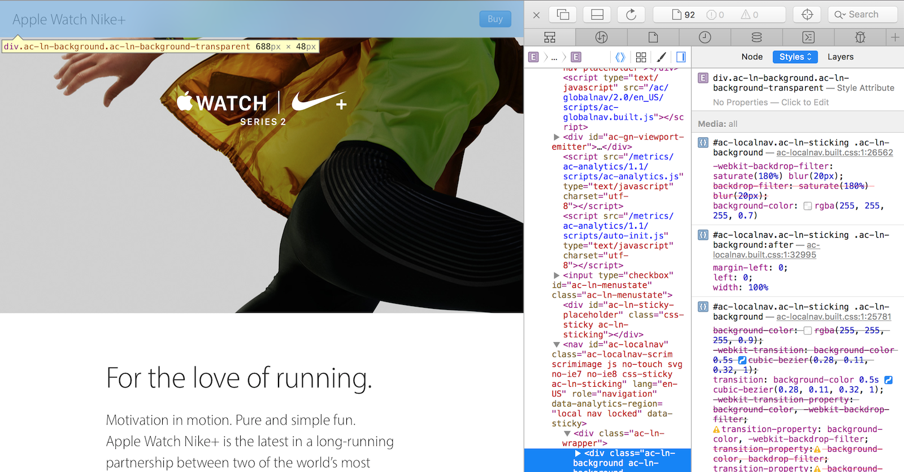904x472 pixels.
Task: Expand selected ac-ln-background div node
Action: [x=578, y=453]
